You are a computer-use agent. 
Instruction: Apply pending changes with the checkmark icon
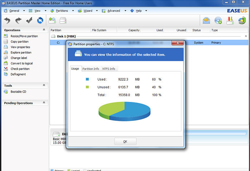(x=29, y=20)
